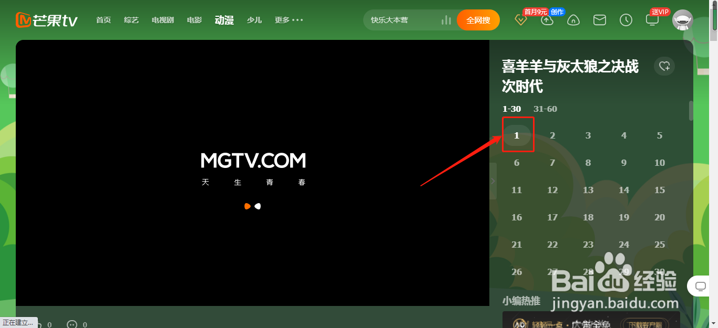Play episode 9

coord(624,163)
